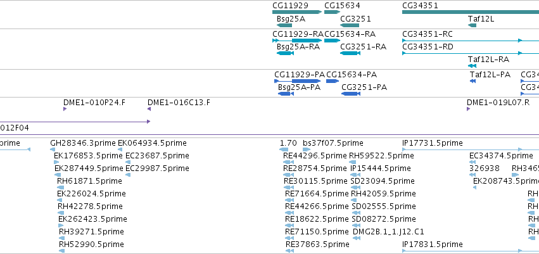The width and height of the screenshot is (539, 254).
Task: Click the Bsg25A-RA transcript label
Action: coord(298,46)
